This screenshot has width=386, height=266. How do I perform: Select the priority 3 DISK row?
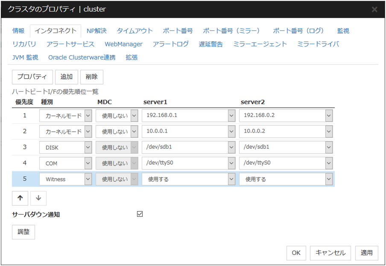click(23, 147)
